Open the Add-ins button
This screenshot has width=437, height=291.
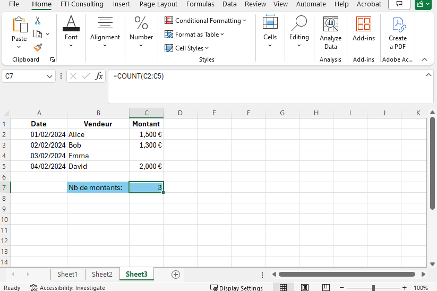point(364,29)
